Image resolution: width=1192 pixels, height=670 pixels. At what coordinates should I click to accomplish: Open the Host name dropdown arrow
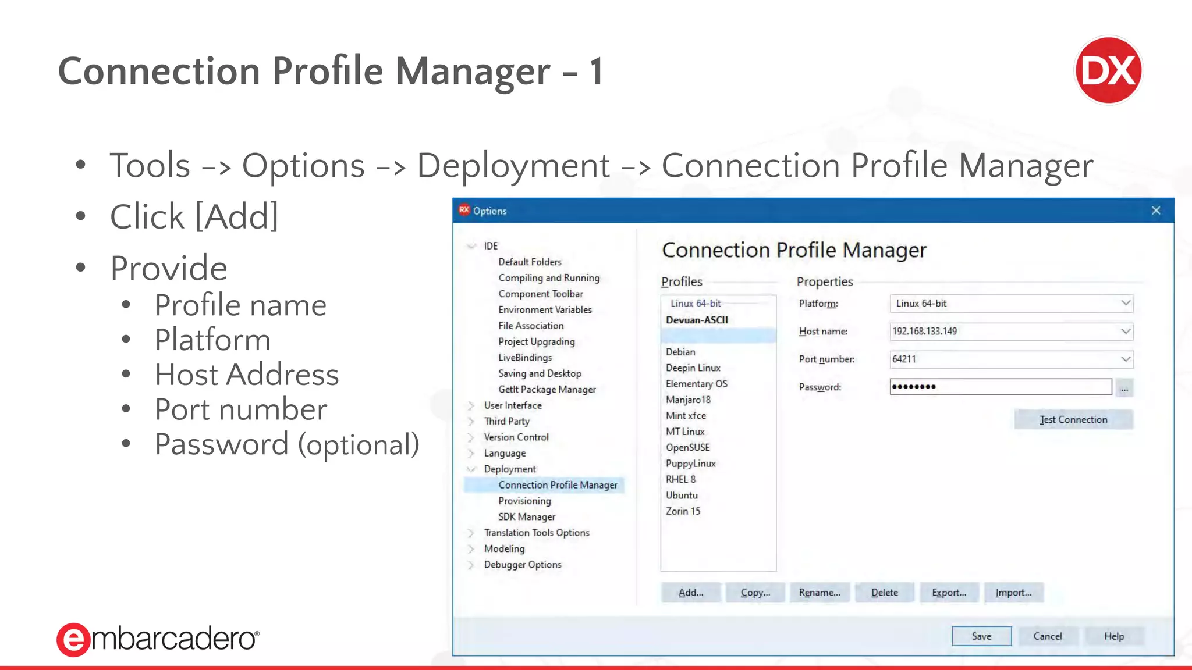(1126, 332)
